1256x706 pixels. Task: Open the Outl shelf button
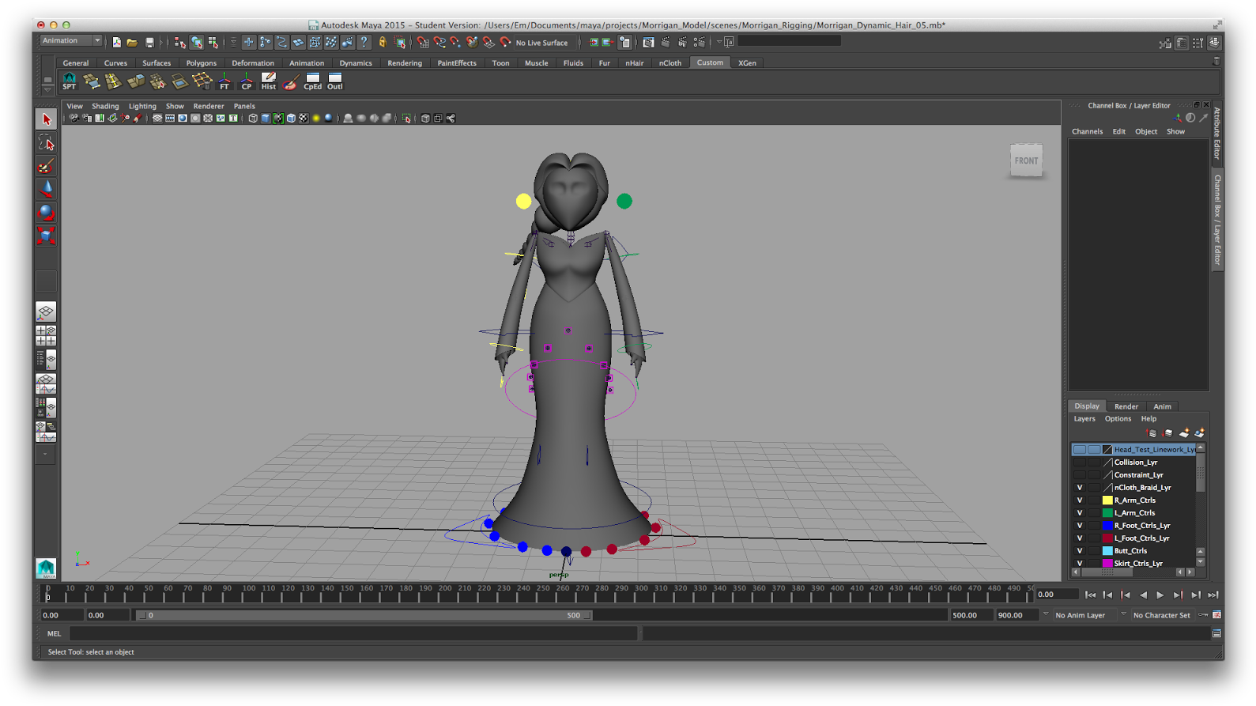[x=335, y=81]
